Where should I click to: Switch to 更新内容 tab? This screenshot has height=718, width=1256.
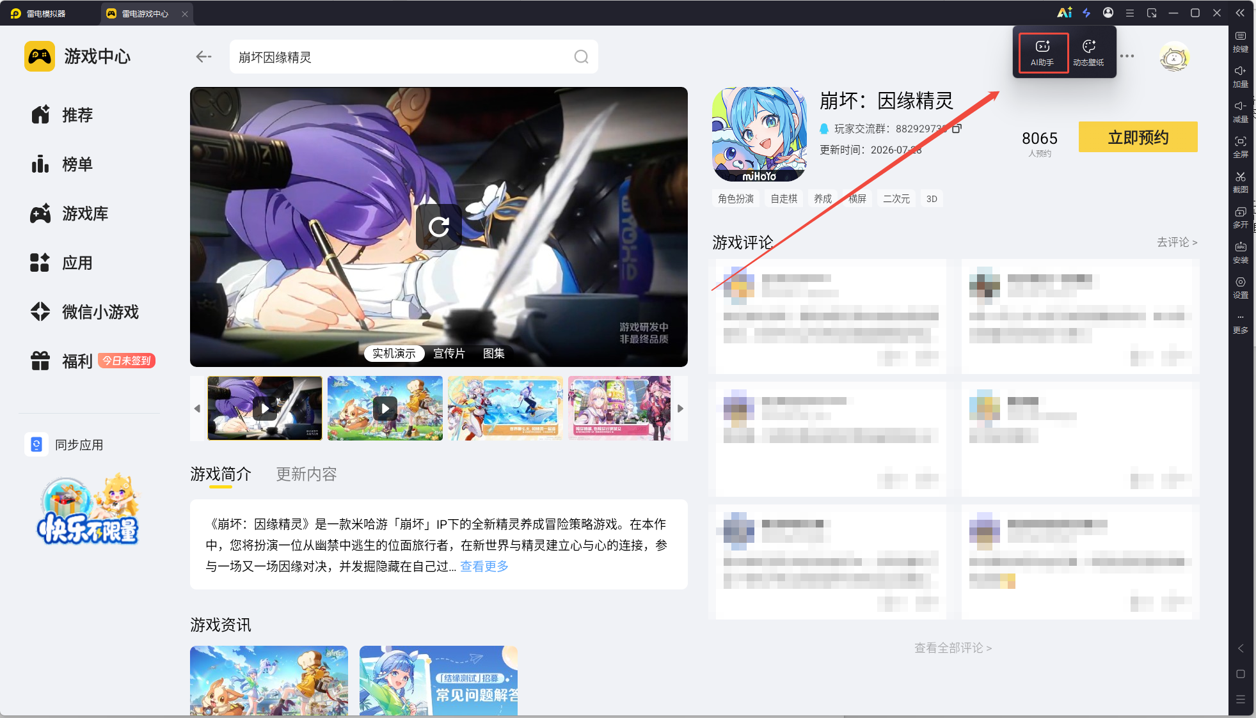point(306,474)
